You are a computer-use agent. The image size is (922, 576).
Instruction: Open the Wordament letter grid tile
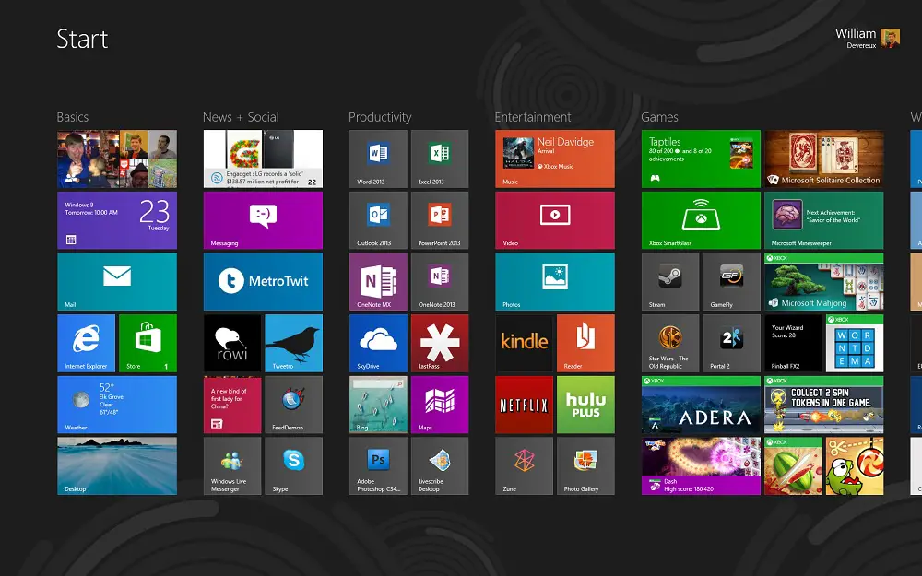click(855, 343)
